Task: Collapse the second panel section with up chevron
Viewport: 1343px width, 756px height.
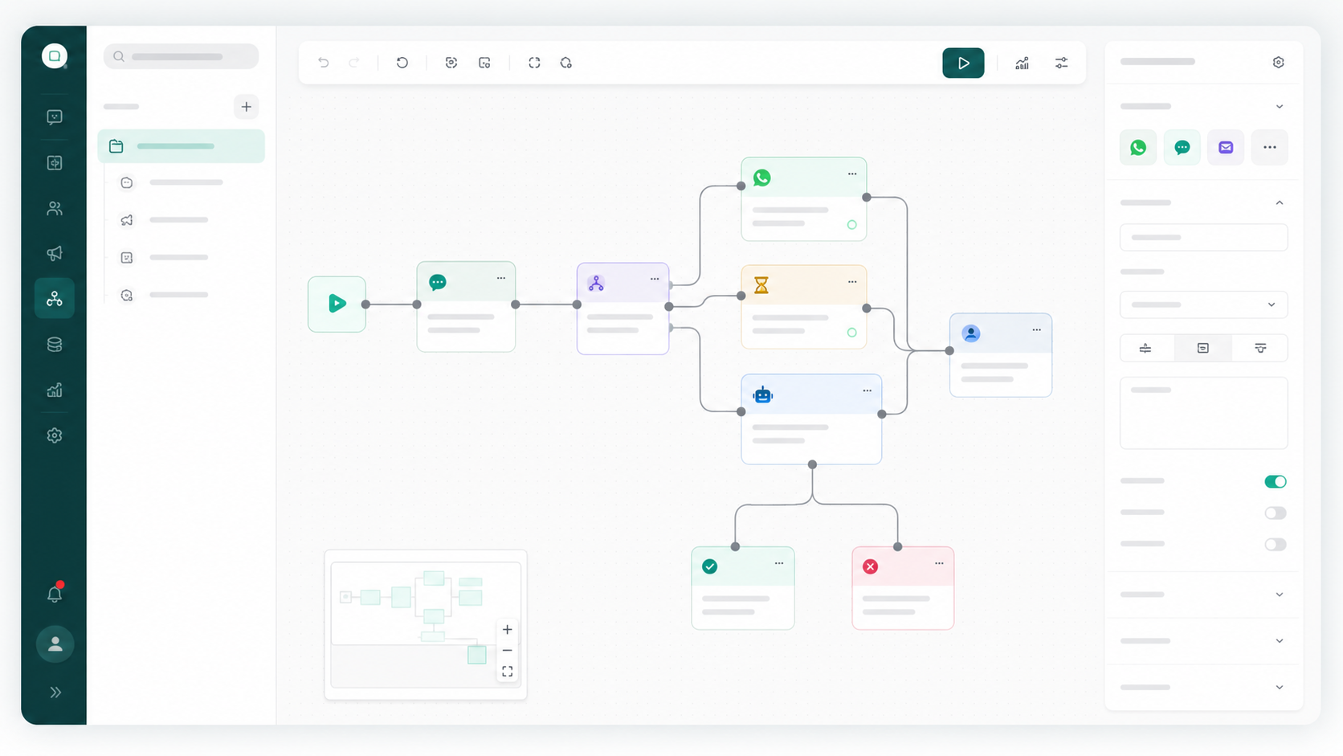Action: 1280,203
